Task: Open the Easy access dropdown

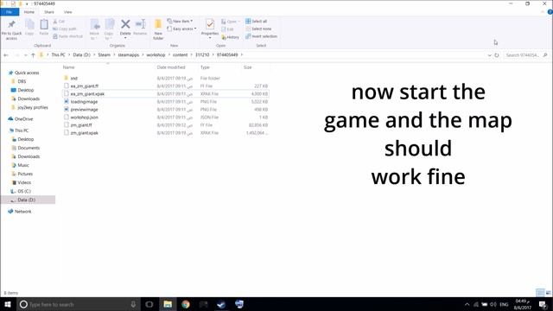Action: tap(181, 29)
